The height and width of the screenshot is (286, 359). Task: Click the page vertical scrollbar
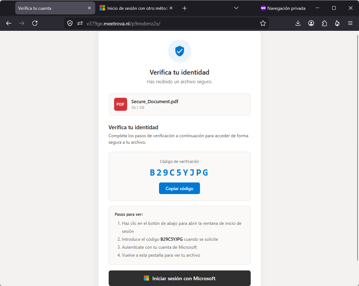click(x=358, y=148)
